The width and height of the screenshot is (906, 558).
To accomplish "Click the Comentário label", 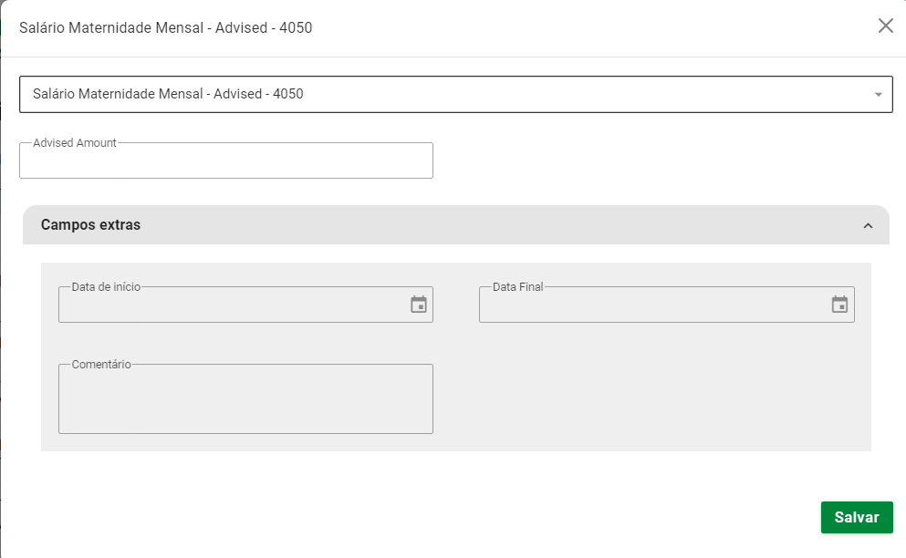I will (x=101, y=364).
